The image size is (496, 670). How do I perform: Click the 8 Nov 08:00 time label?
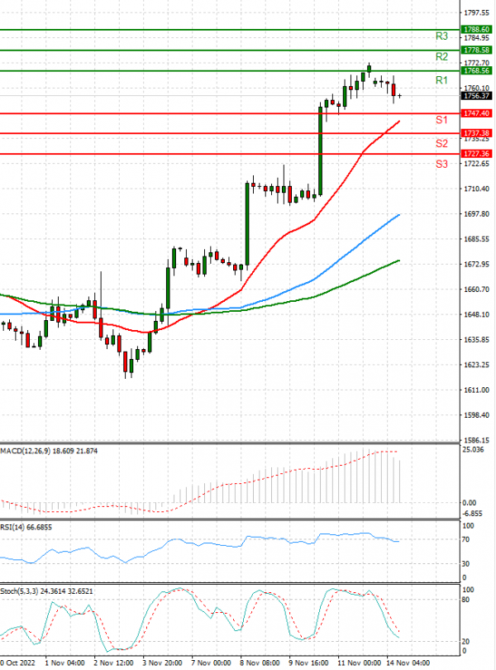[x=260, y=663]
